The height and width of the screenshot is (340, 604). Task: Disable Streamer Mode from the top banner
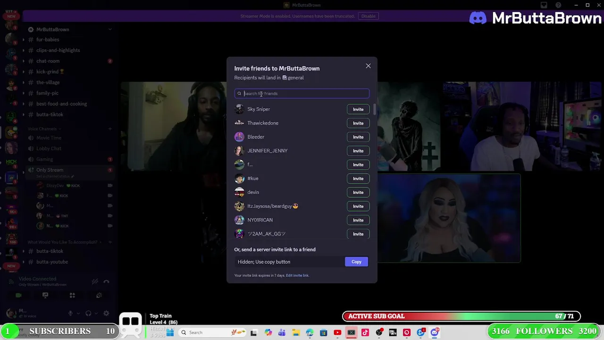(368, 16)
